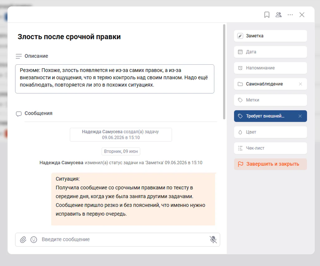320x266 pixels.
Task: Choose a color via the Цвет field
Action: pyautogui.click(x=270, y=132)
